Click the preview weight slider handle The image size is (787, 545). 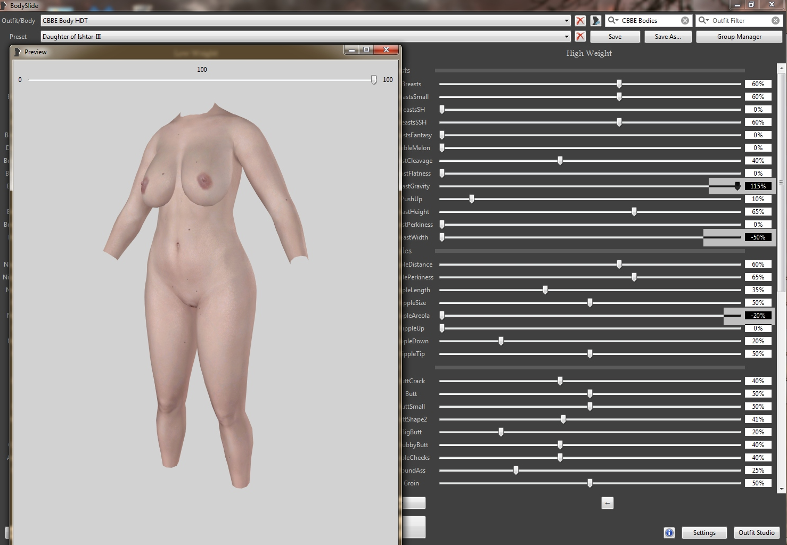click(x=374, y=80)
